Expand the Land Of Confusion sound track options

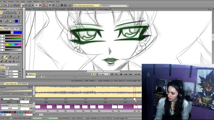tap(31, 94)
